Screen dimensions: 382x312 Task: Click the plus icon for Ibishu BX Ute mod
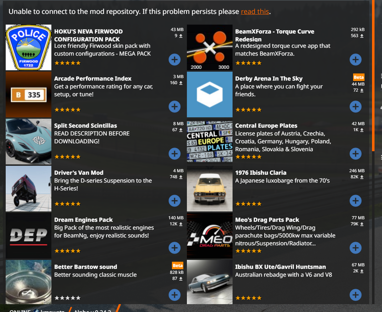coord(356,295)
